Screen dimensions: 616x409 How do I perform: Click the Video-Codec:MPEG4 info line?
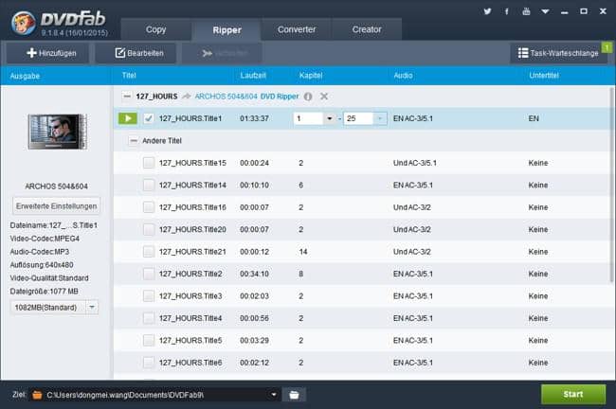(x=45, y=239)
